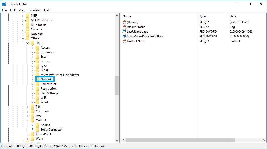Open the Help menu
Image resolution: width=267 pixels, height=149 pixels.
(x=47, y=10)
